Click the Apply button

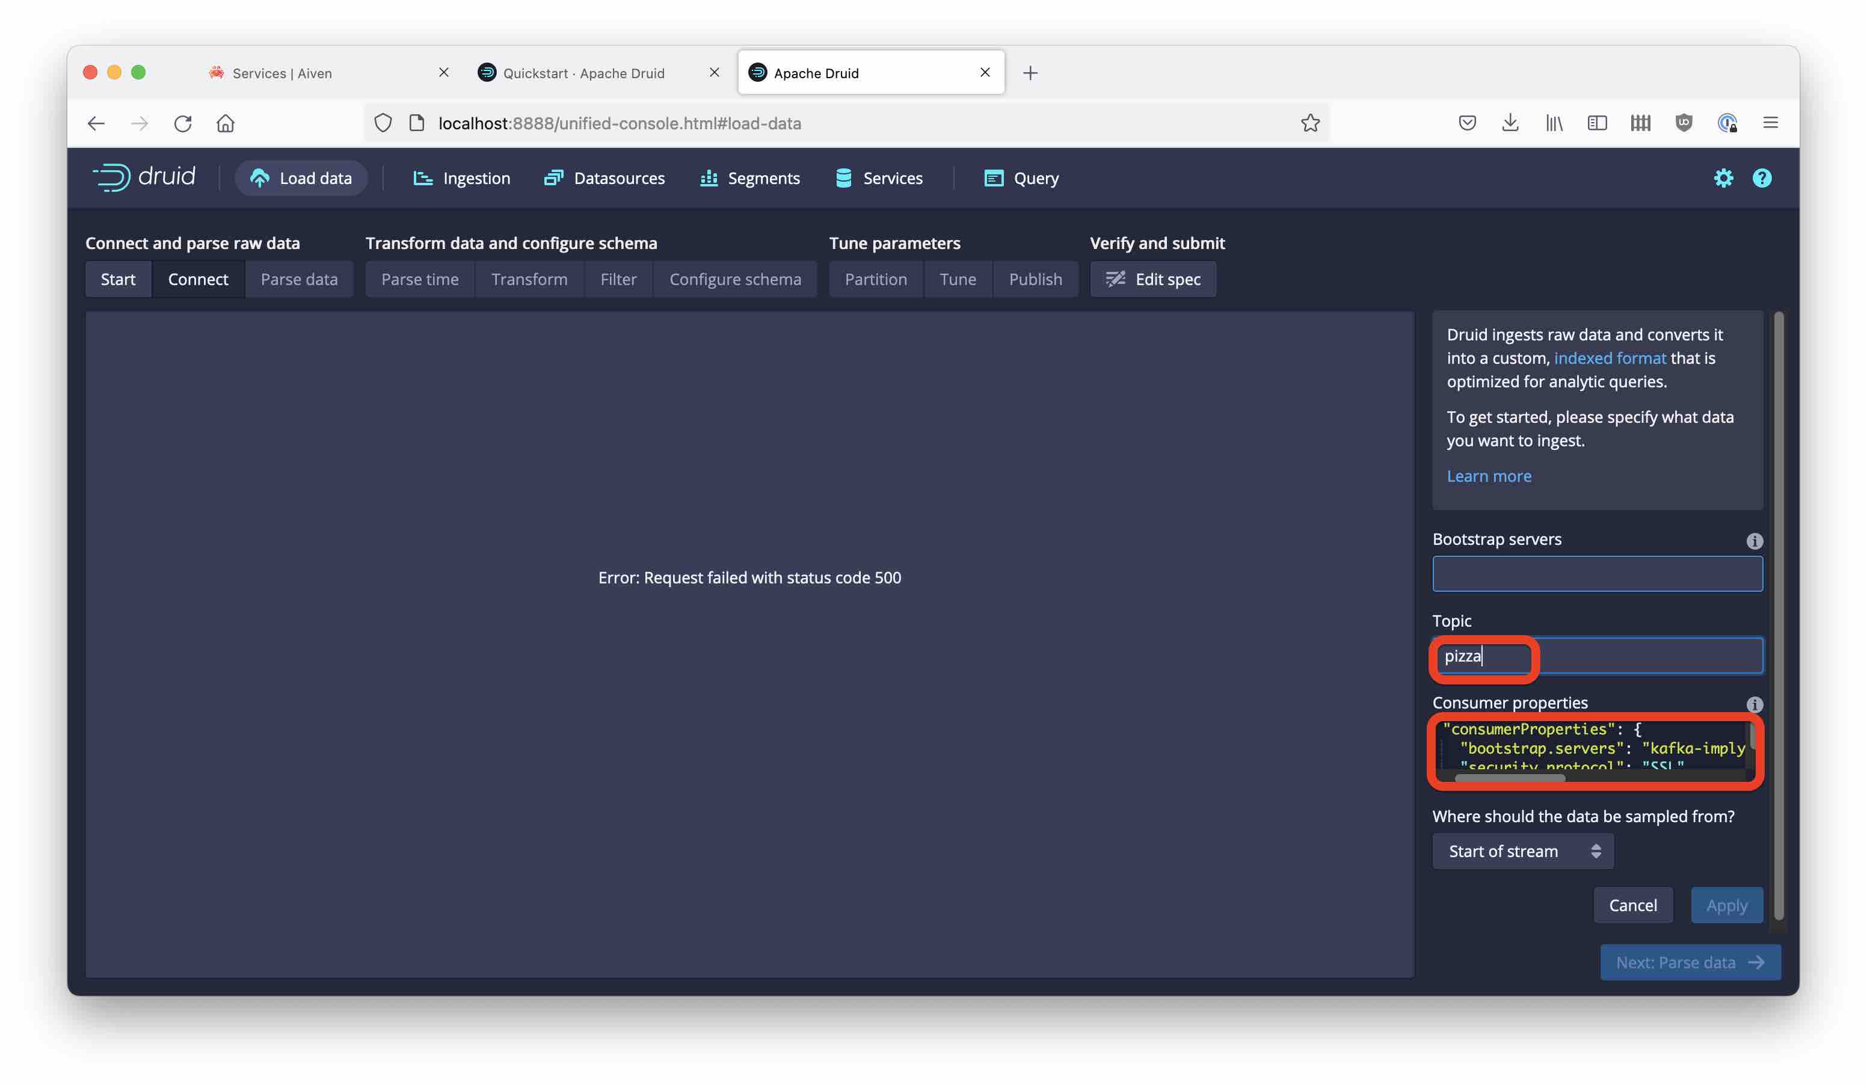(1726, 905)
